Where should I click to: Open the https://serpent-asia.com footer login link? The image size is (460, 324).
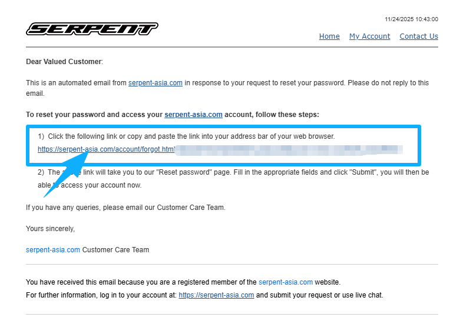pyautogui.click(x=216, y=295)
